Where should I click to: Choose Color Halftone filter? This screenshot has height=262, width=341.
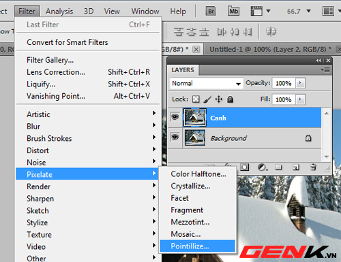pyautogui.click(x=197, y=174)
